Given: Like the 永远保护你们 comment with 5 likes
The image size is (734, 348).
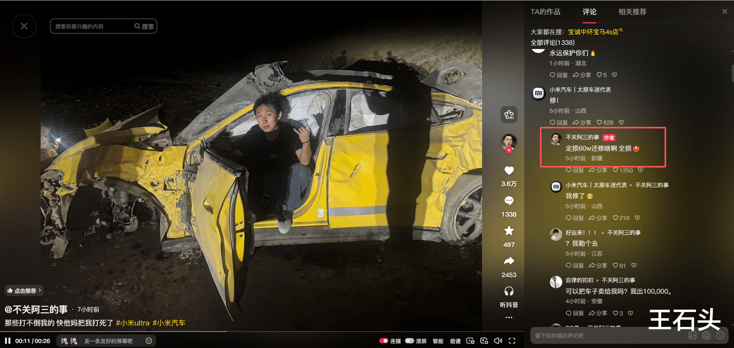Looking at the screenshot, I should (x=602, y=75).
